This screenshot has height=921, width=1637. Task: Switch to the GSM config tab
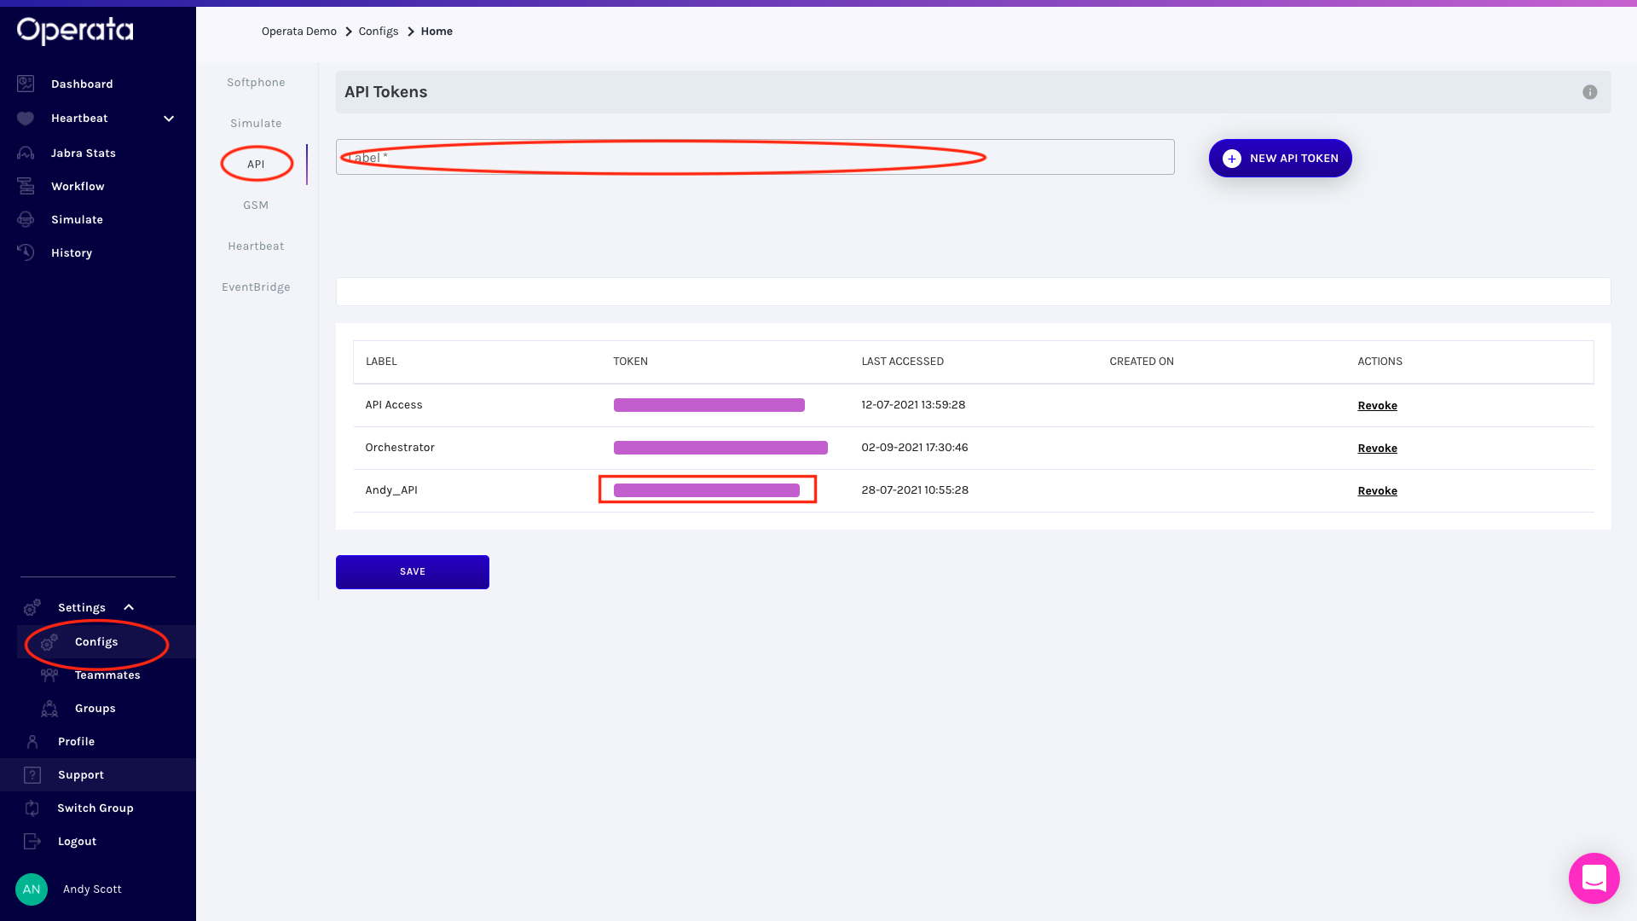tap(256, 206)
